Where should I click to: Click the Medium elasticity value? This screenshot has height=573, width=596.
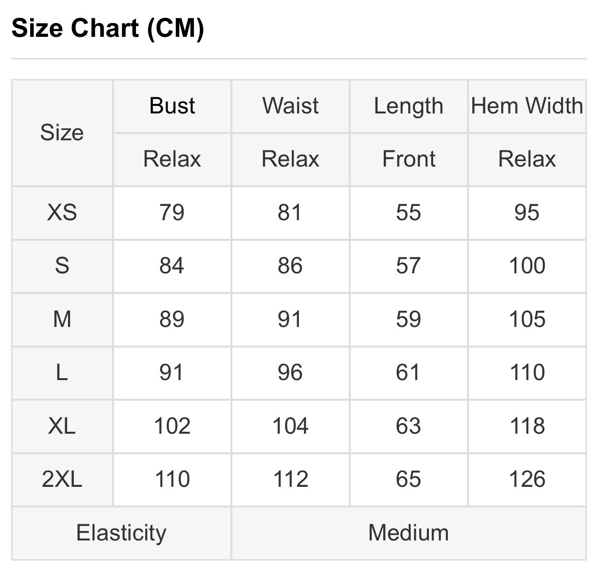409,533
